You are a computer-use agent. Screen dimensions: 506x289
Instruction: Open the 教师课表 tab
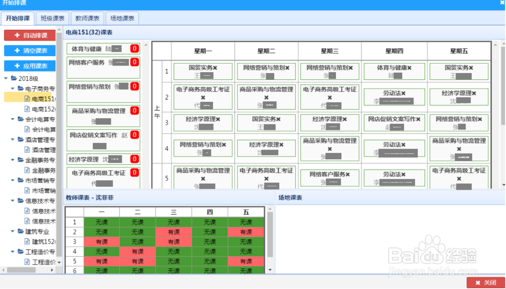pos(87,18)
